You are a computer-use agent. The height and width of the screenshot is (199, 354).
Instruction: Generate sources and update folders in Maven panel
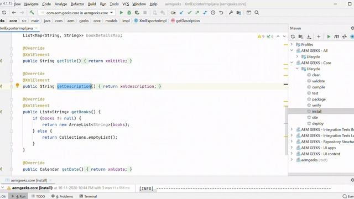[x=300, y=36]
